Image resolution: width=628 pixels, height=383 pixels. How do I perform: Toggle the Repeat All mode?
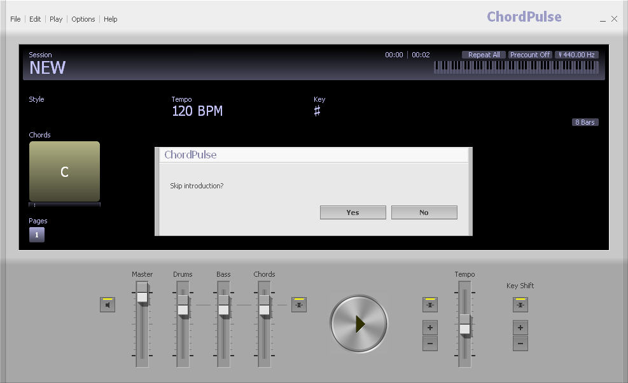point(484,55)
